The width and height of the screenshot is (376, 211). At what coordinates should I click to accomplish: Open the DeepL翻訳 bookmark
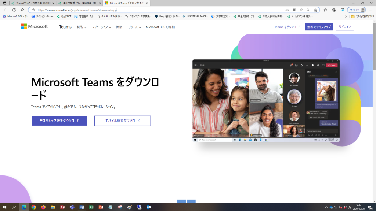(x=167, y=16)
